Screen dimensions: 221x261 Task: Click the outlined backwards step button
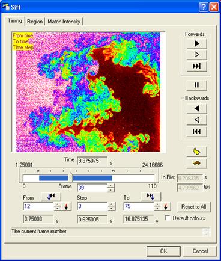[x=197, y=120]
